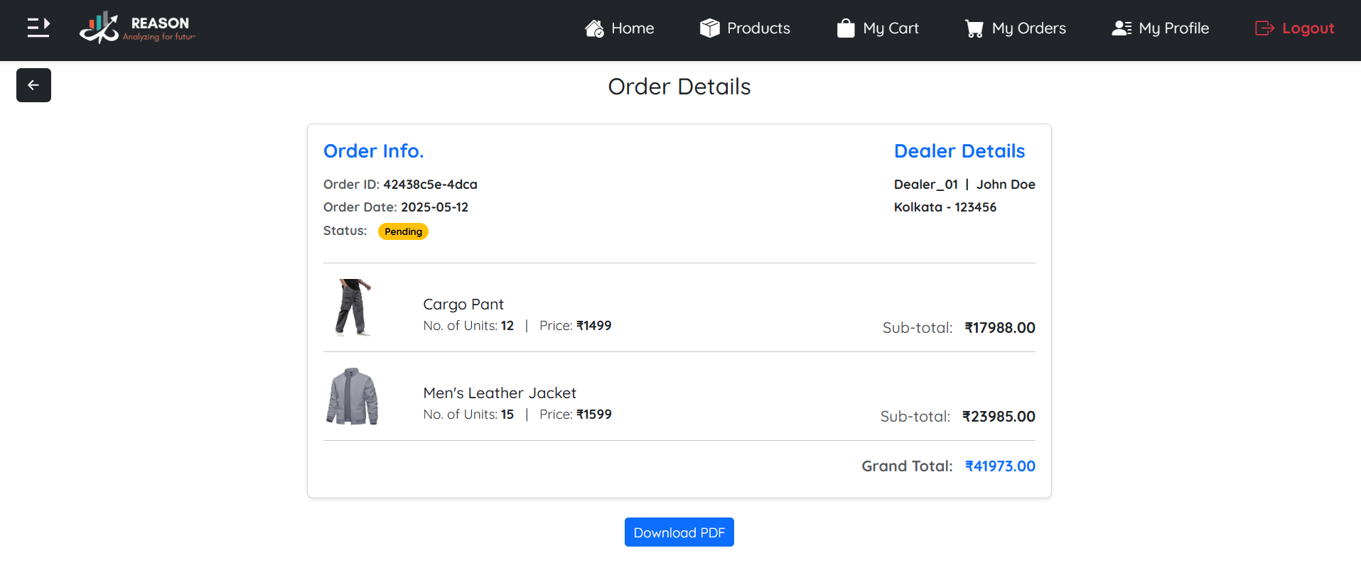
Task: Click the Men's Leather Jacket image
Action: point(353,396)
